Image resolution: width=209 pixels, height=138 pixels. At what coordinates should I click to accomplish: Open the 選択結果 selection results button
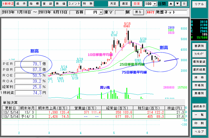[199, 70]
